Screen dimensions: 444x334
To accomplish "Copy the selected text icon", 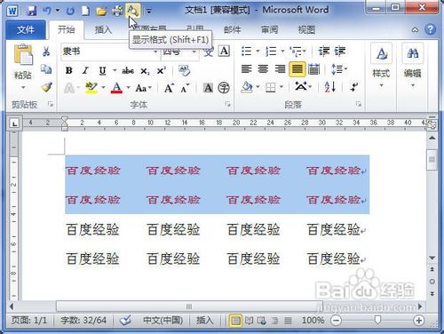I will tap(46, 69).
